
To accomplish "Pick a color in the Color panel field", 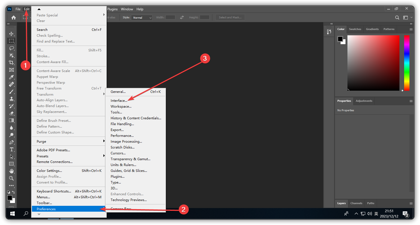I will (x=373, y=63).
